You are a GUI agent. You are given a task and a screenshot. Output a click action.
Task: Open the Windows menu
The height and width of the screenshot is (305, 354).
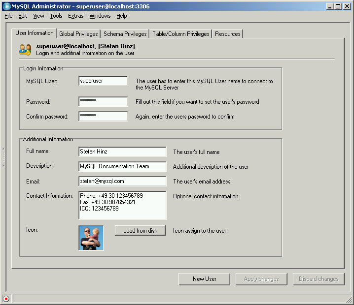pos(100,16)
